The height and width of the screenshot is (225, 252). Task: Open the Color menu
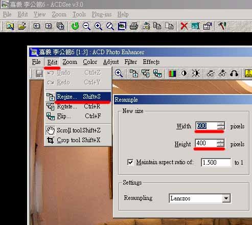tap(90, 62)
